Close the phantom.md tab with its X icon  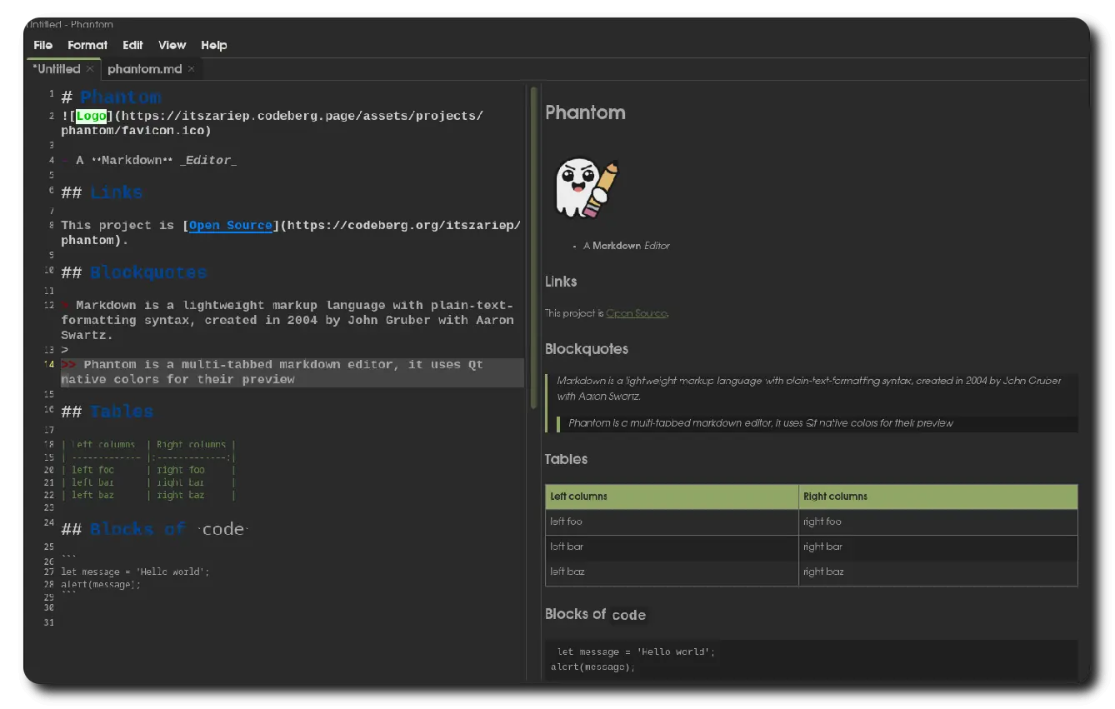[x=191, y=69]
